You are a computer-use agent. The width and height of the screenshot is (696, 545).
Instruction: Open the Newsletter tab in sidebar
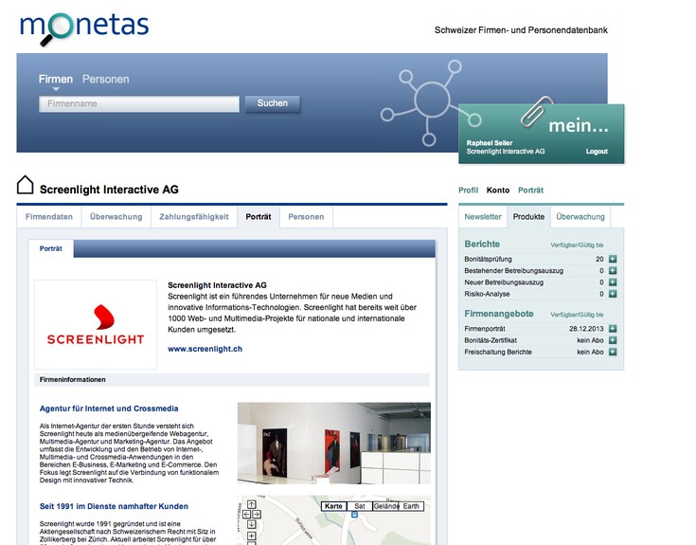tap(482, 217)
